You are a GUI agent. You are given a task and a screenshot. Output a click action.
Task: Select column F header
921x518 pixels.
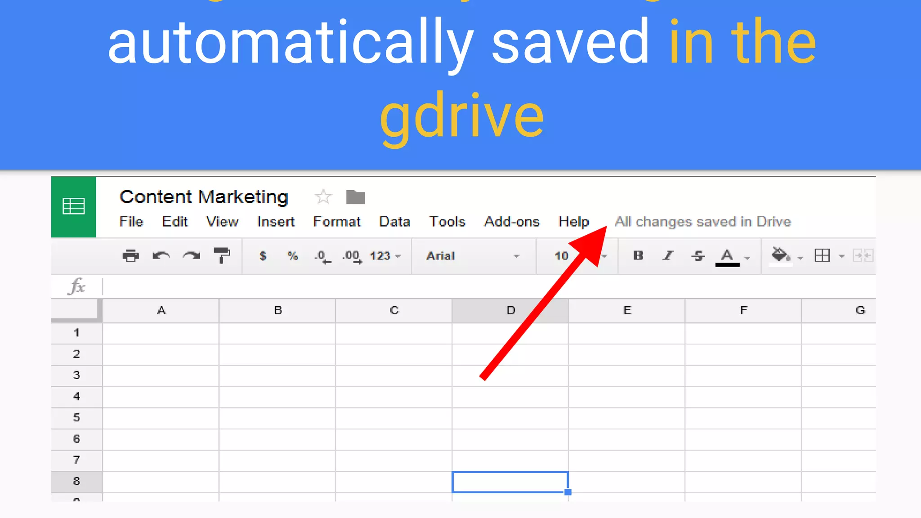click(x=743, y=311)
